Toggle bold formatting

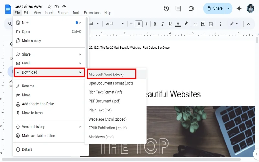(x=155, y=24)
